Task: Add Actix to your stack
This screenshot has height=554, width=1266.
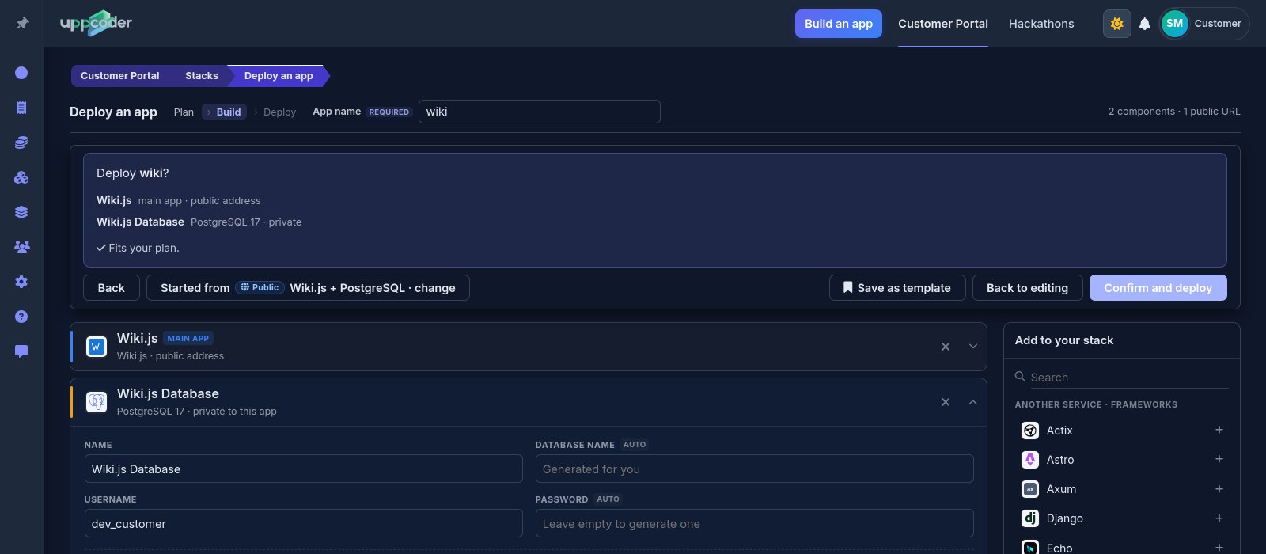Action: tap(1219, 430)
